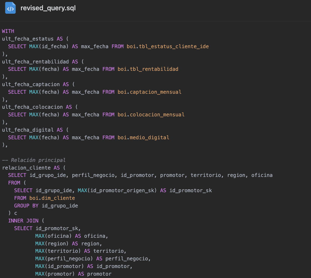Click the boi.tbl_estatus_cliente_ide table name
311x278 pixels.
168,46
